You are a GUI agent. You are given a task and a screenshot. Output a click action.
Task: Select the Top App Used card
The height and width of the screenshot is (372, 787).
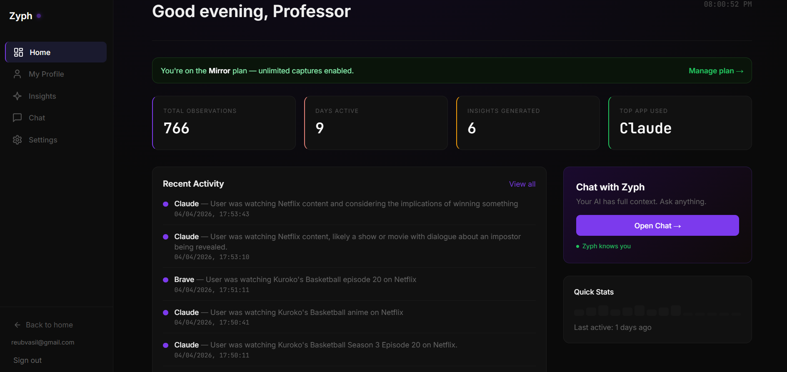(680, 123)
